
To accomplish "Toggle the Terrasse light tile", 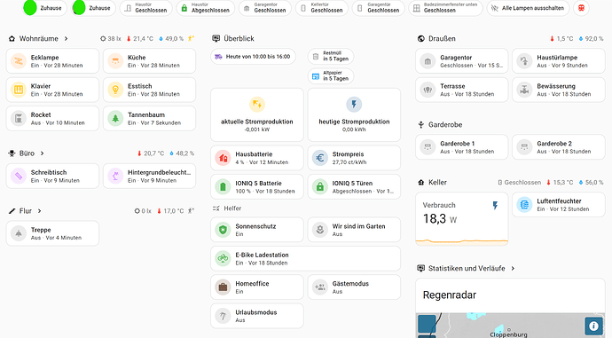I will point(462,90).
